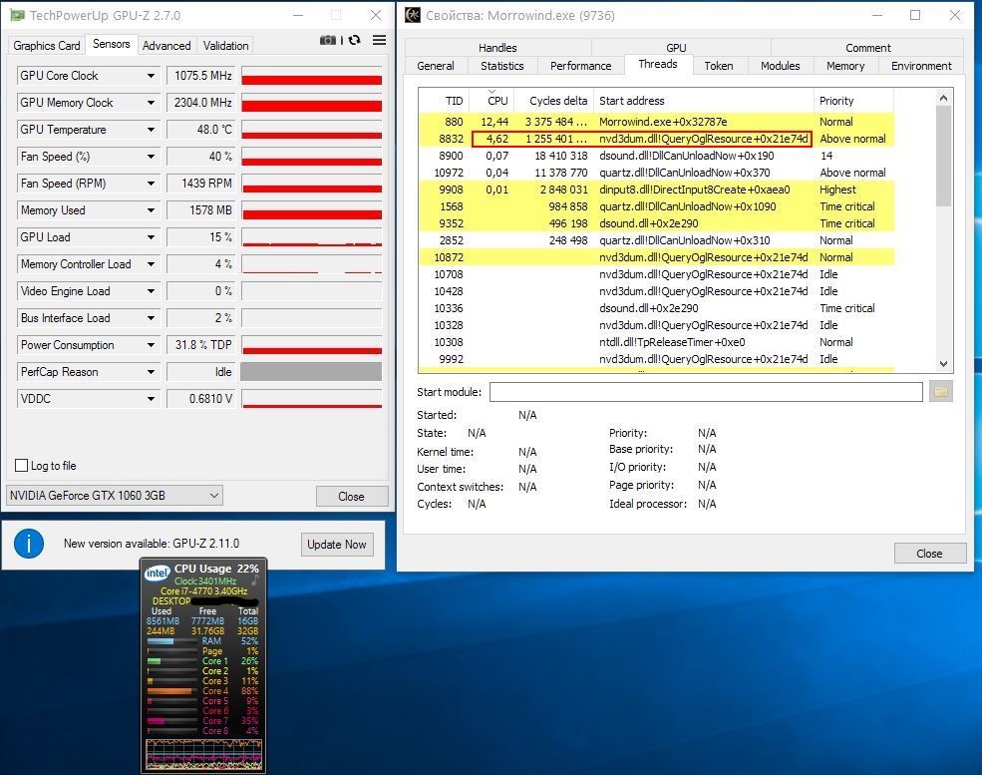Screen dimensions: 982x775
Task: Open the GPU-Z hamburger menu
Action: pos(379,40)
